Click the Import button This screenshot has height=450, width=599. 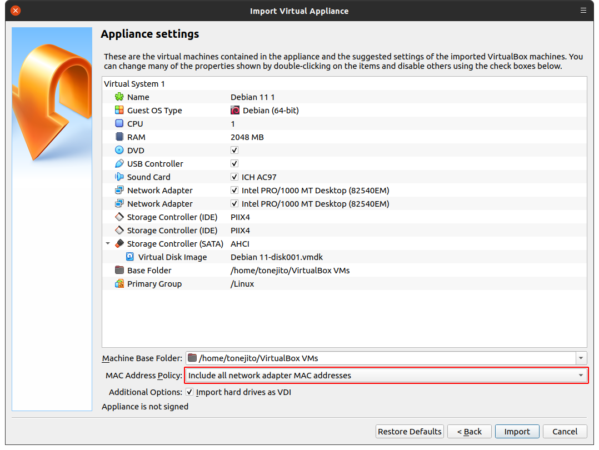(517, 432)
